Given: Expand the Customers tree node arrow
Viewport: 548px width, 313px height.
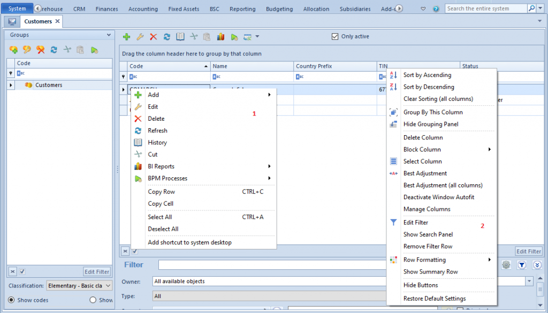Looking at the screenshot, I should (11, 85).
